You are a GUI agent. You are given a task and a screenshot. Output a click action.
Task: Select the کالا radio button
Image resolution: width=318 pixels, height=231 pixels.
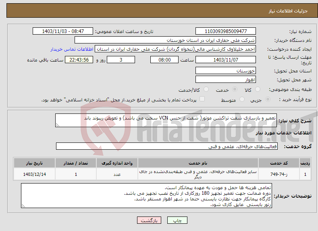pyautogui.click(x=258, y=89)
